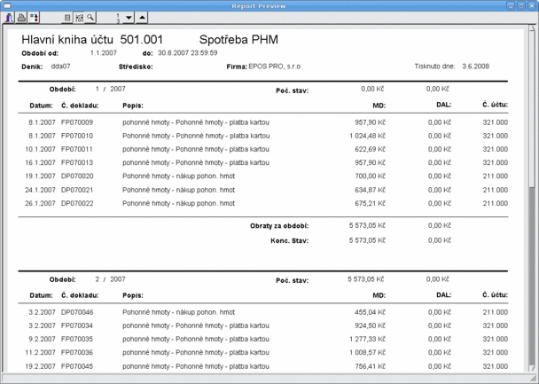Select the fit-to-width view icon

click(x=79, y=17)
